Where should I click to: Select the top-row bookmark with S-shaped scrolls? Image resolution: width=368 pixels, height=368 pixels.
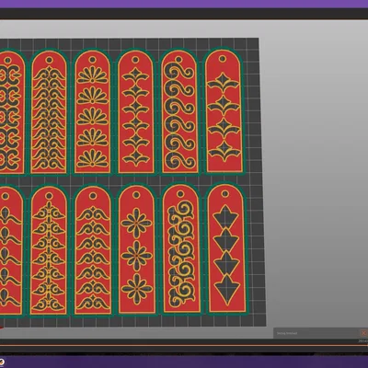tap(179, 112)
